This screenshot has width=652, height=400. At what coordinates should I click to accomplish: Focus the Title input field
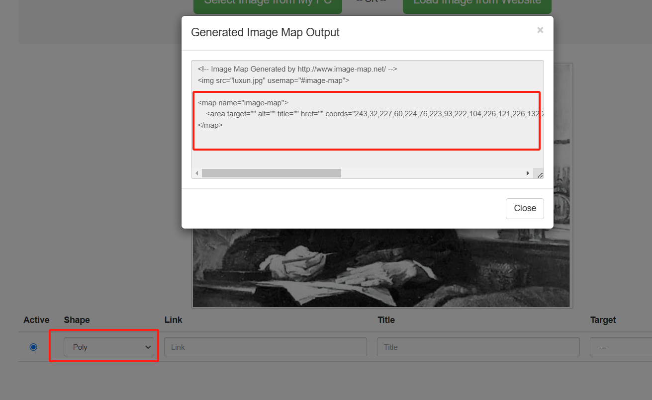coord(478,347)
